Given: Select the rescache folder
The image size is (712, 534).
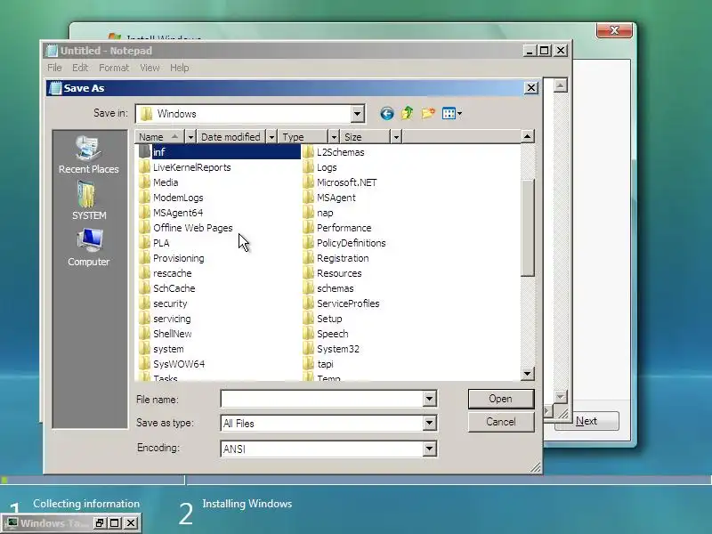Looking at the screenshot, I should pyautogui.click(x=172, y=273).
